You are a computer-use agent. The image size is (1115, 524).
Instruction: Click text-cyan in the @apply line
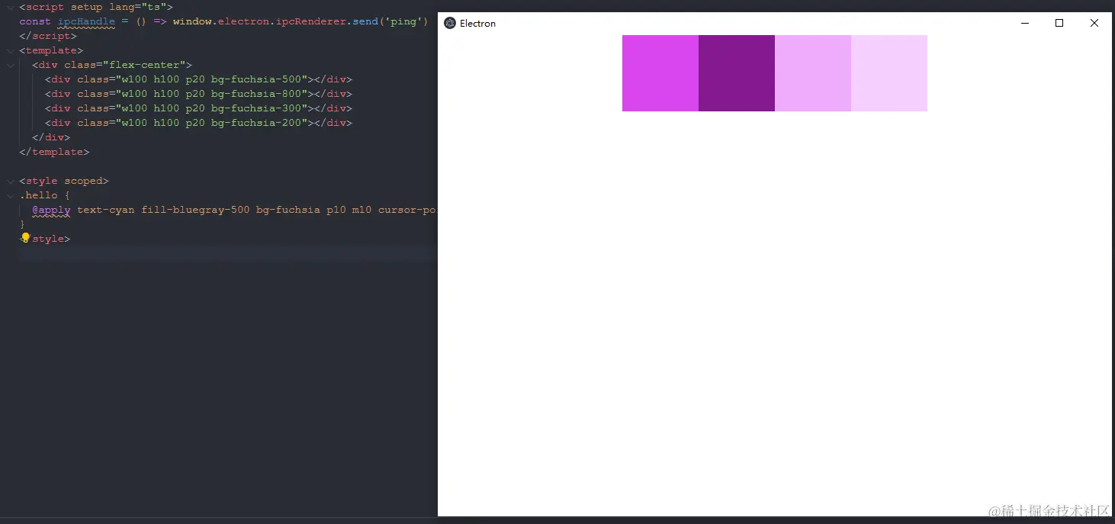pos(106,210)
